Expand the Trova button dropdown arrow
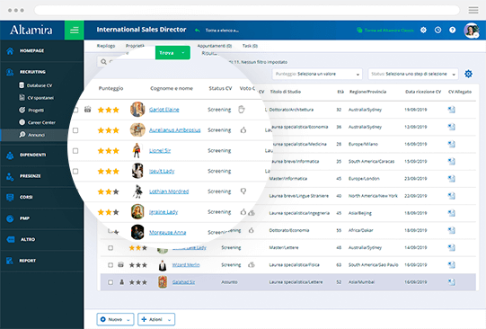Image resolution: width=486 pixels, height=329 pixels. (183, 53)
